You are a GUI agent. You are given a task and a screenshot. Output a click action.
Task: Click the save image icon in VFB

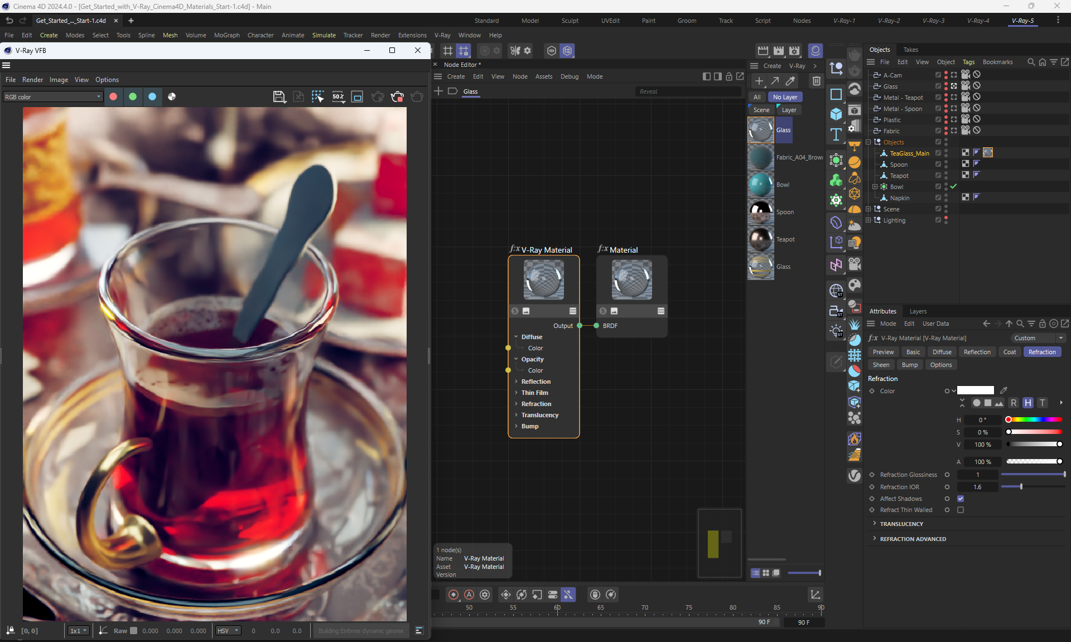pyautogui.click(x=279, y=97)
